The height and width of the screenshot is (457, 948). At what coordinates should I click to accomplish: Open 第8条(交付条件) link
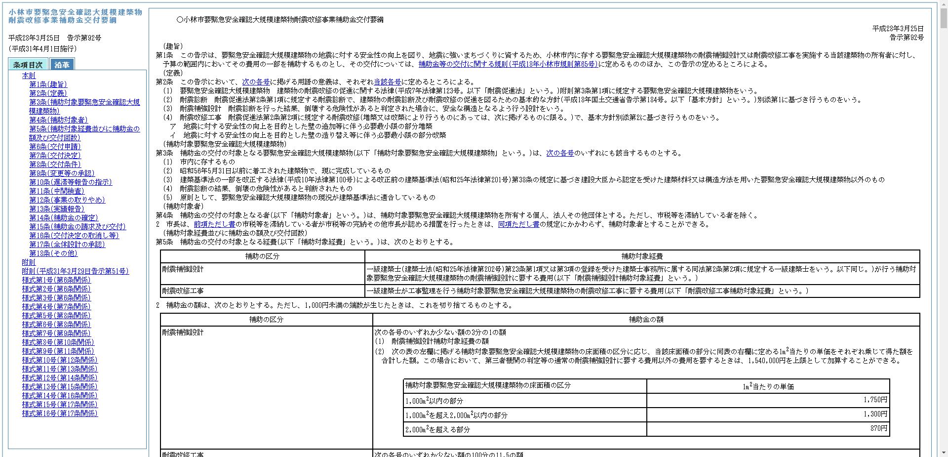pos(55,165)
